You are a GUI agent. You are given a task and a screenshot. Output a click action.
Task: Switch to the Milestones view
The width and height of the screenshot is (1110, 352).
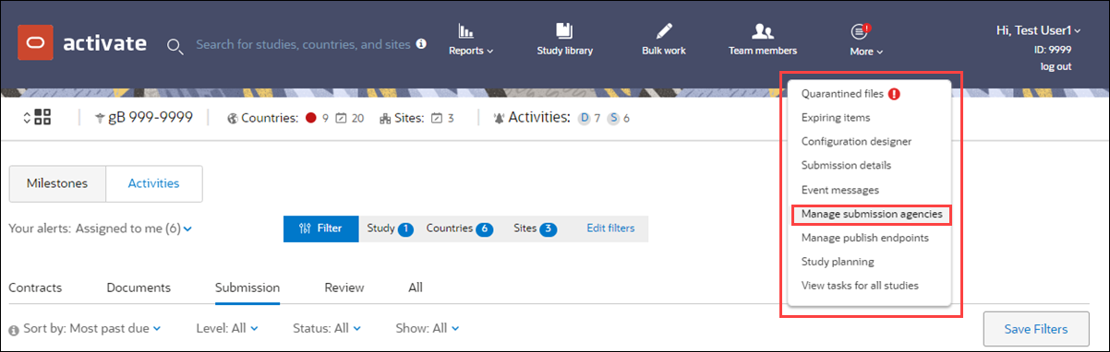(57, 183)
